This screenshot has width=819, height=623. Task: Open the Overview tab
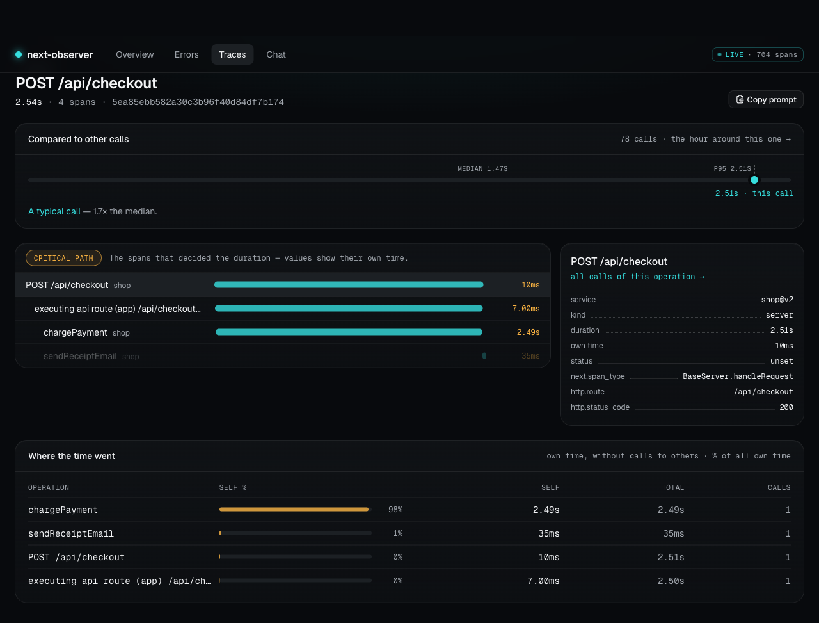[x=135, y=54]
